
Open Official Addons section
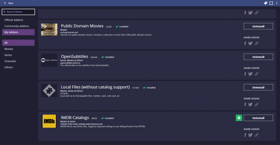point(18,20)
